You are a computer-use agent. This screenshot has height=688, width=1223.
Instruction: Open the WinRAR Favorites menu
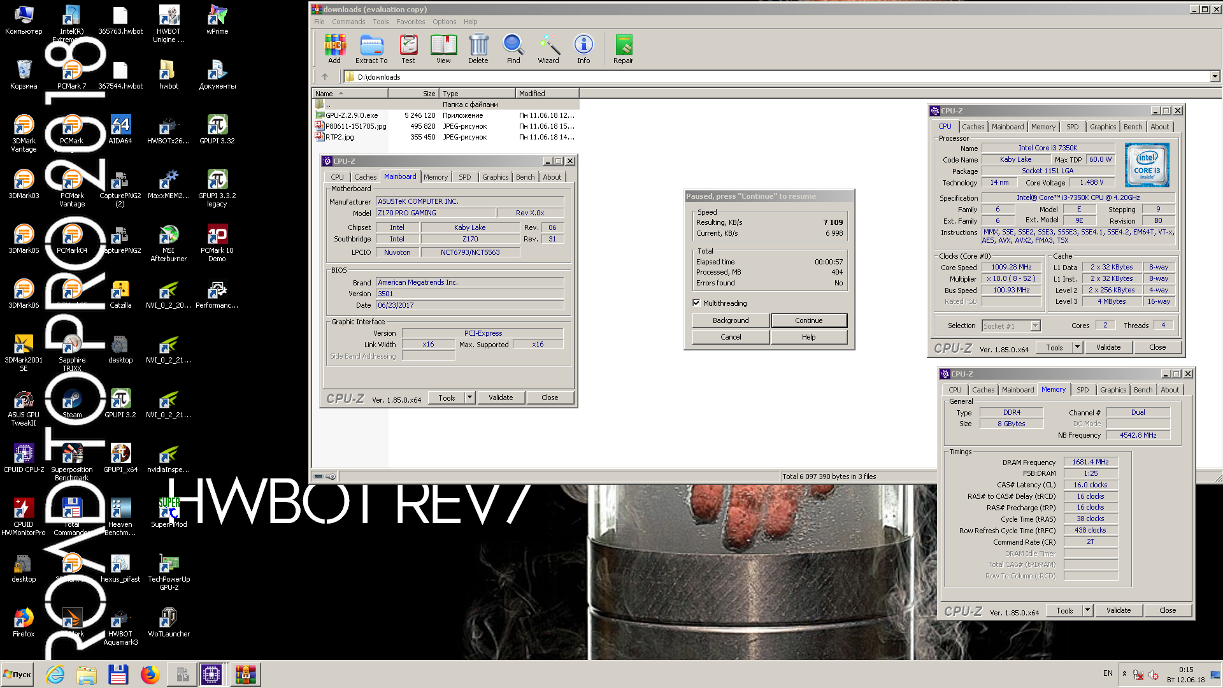pos(410,22)
